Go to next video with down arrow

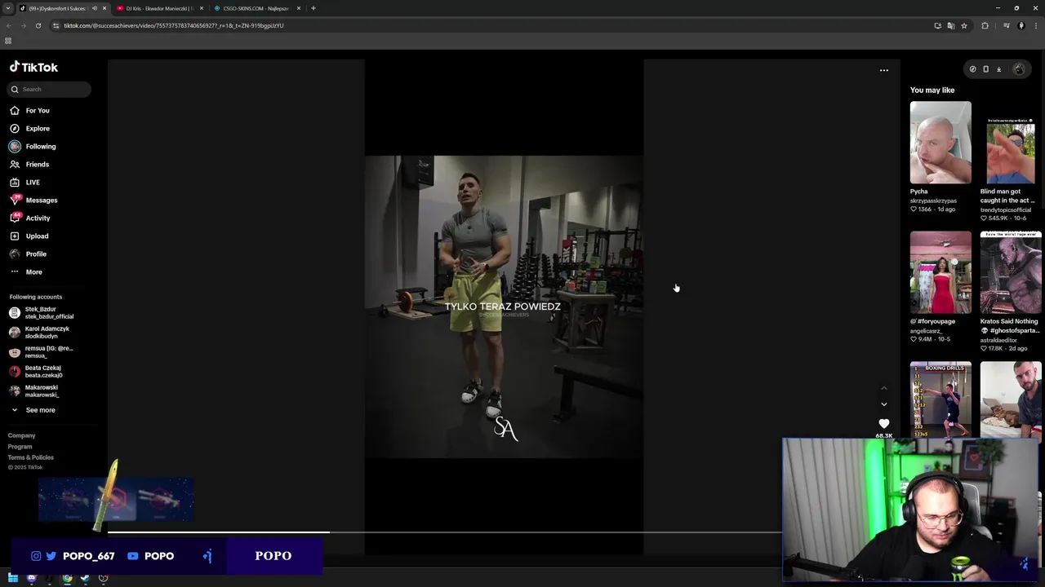click(x=883, y=404)
